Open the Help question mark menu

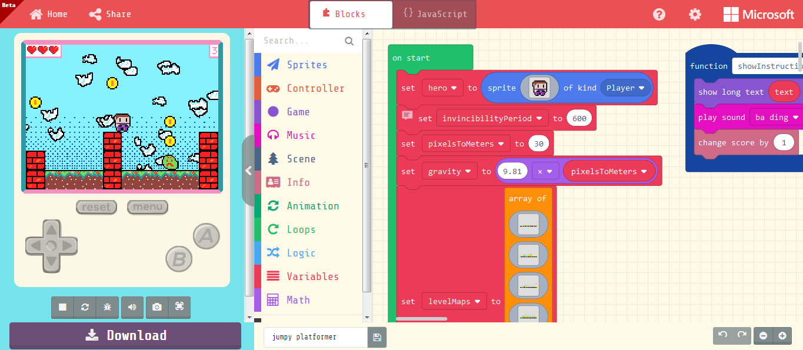pos(659,14)
